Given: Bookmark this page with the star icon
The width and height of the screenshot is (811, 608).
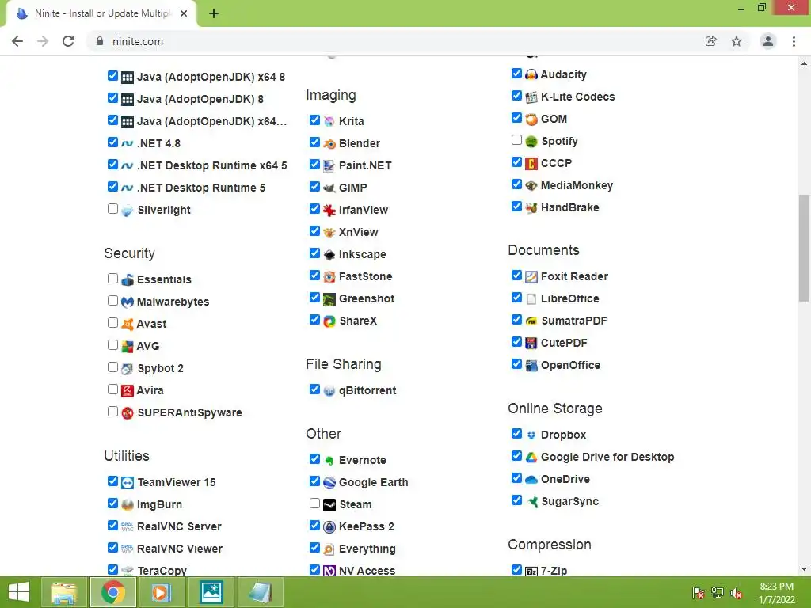Looking at the screenshot, I should click(x=737, y=41).
